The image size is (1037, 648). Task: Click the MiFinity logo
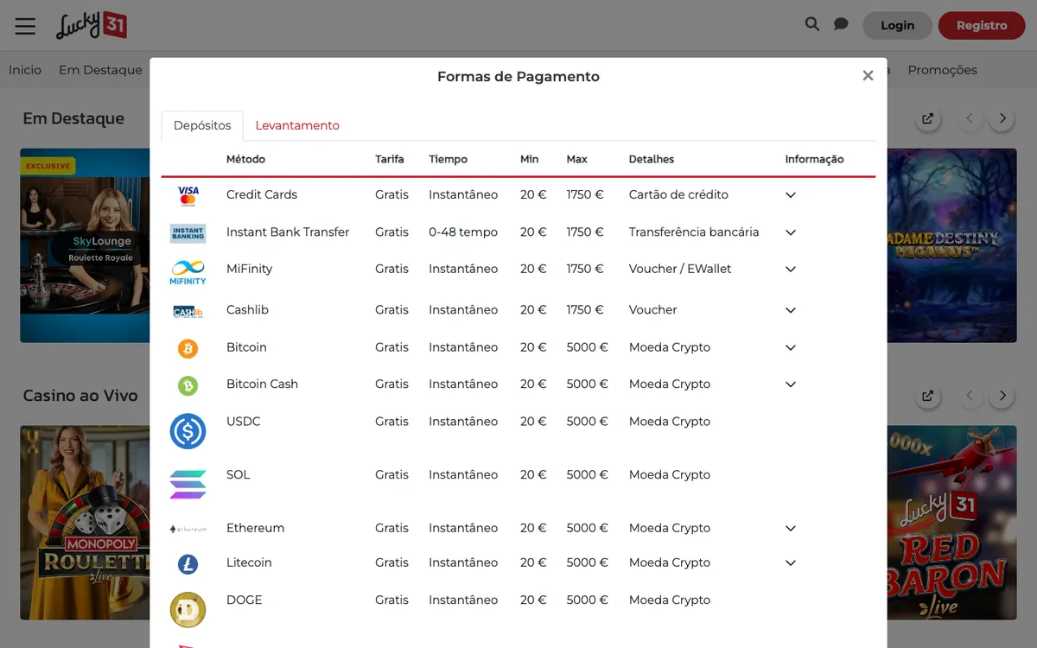(188, 272)
